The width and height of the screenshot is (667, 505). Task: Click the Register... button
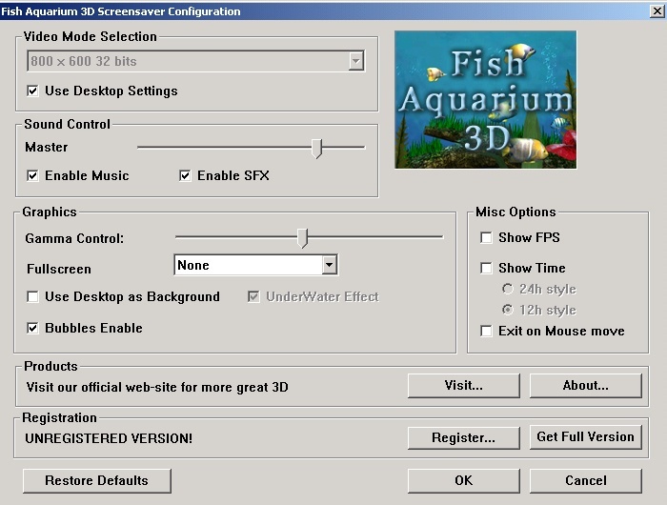click(464, 437)
